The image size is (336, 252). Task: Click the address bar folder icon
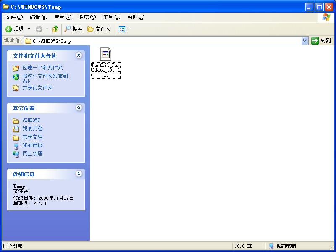28,41
